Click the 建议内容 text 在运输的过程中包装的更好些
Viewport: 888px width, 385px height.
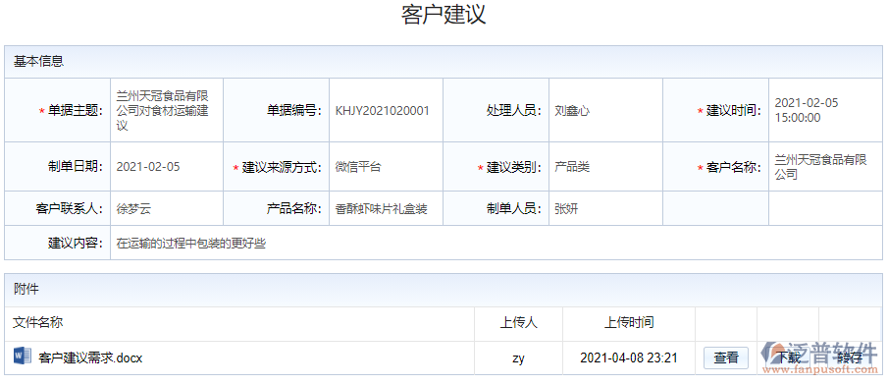pyautogui.click(x=191, y=244)
